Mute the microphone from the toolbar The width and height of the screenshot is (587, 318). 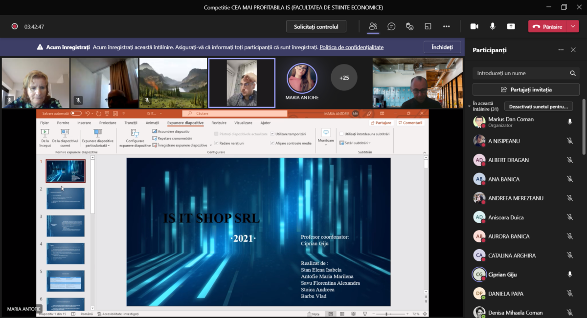[x=493, y=26]
